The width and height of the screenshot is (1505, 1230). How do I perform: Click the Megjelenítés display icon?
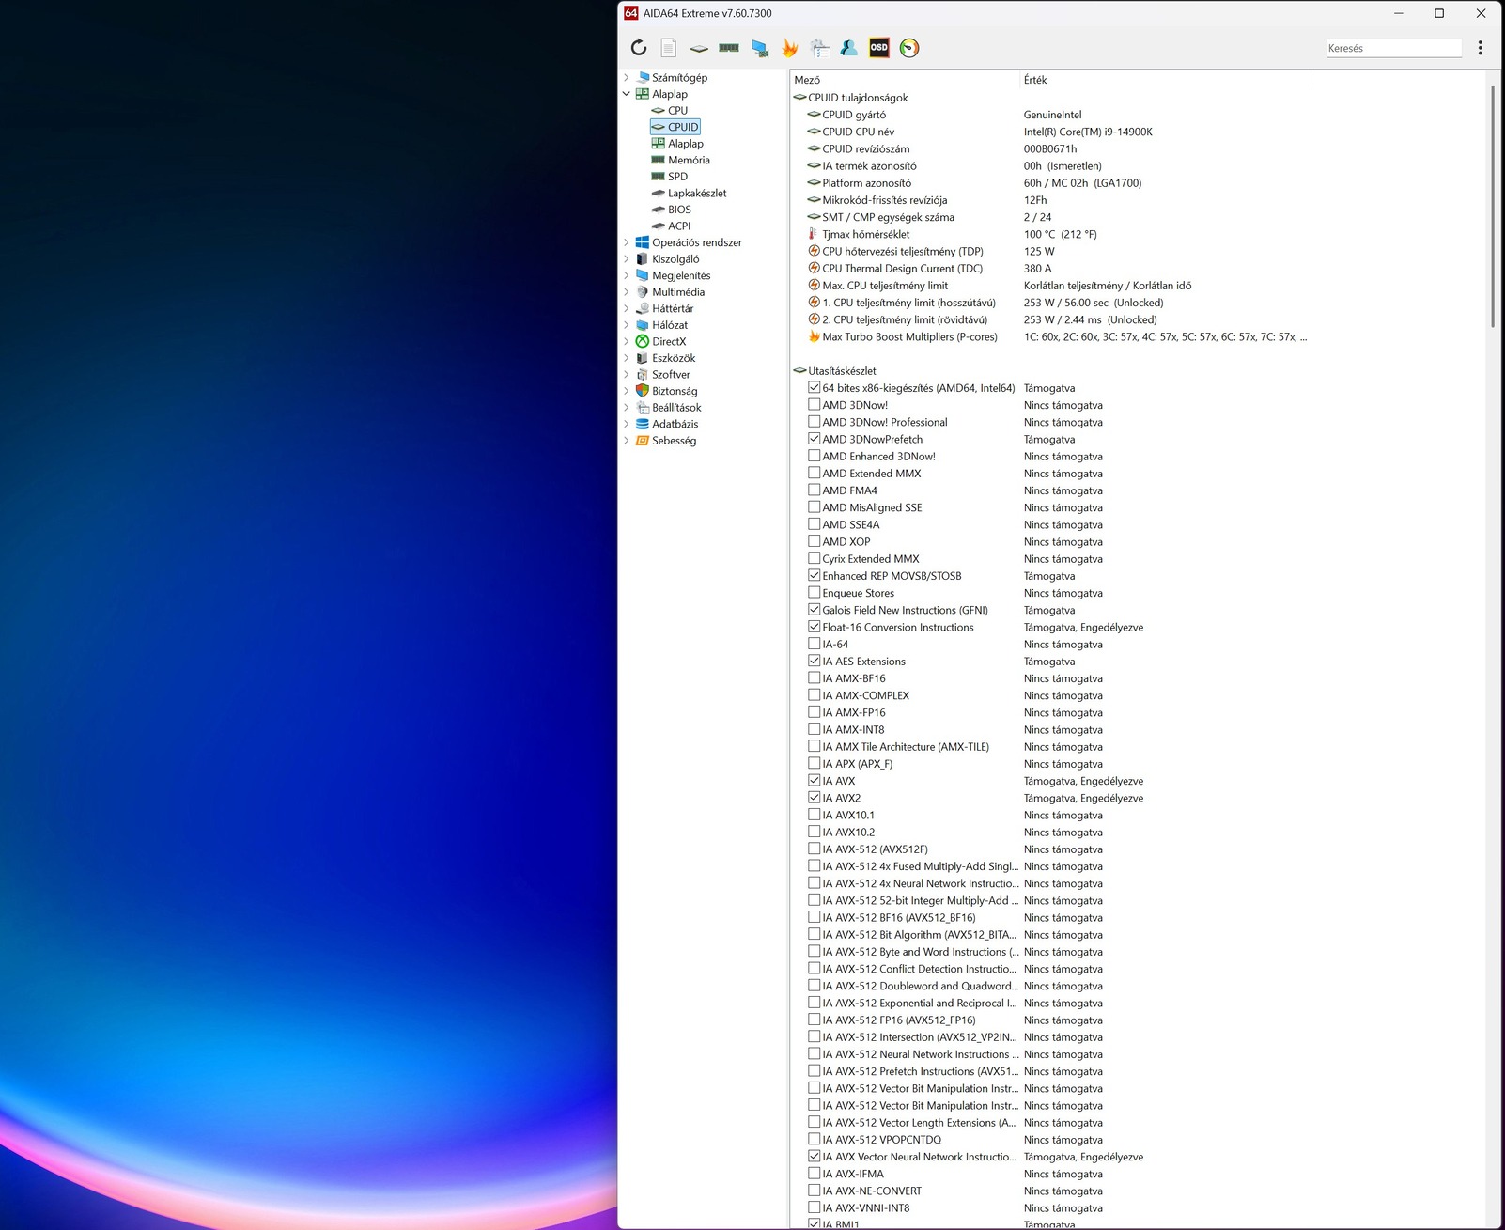643,275
